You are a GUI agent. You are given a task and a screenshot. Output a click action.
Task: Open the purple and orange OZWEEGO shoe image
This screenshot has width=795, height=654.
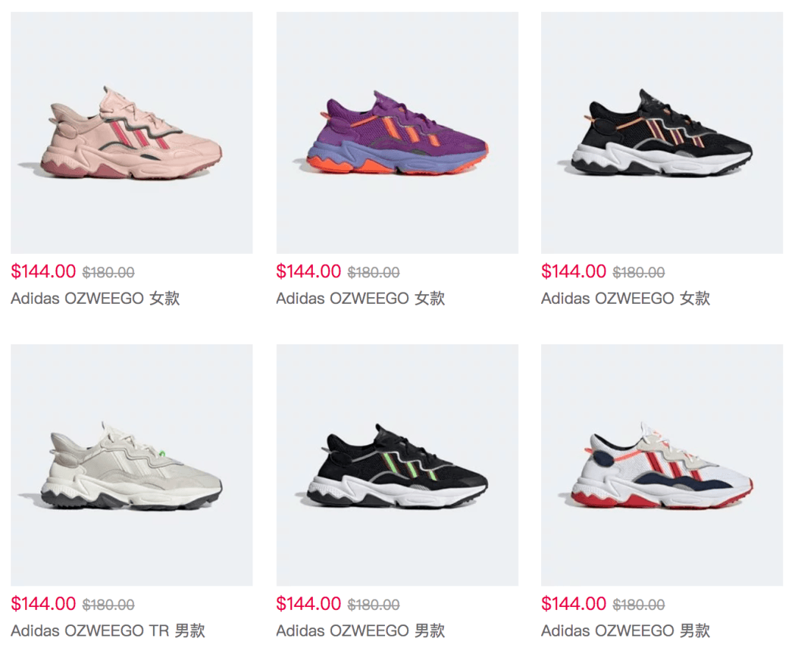coord(397,132)
